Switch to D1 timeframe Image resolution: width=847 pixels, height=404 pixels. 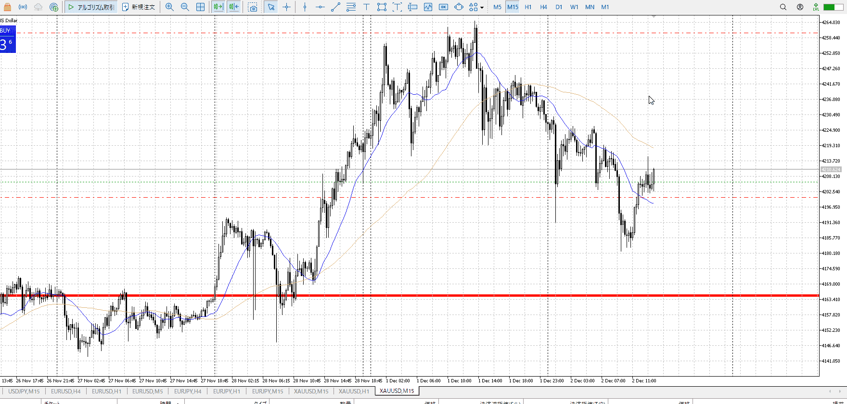(x=559, y=7)
